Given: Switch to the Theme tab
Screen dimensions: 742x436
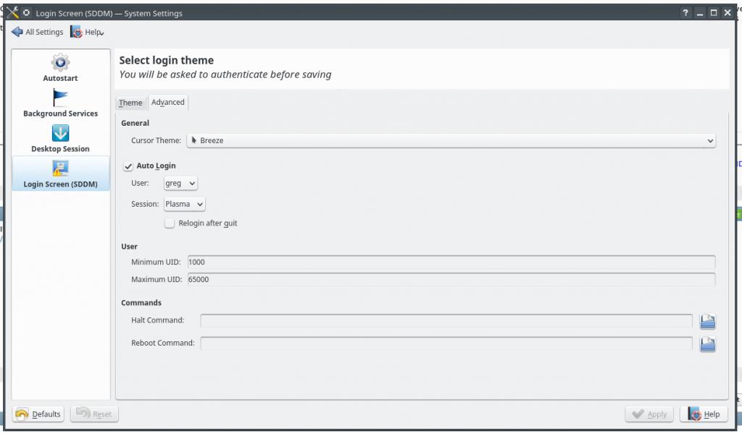Looking at the screenshot, I should click(x=130, y=103).
